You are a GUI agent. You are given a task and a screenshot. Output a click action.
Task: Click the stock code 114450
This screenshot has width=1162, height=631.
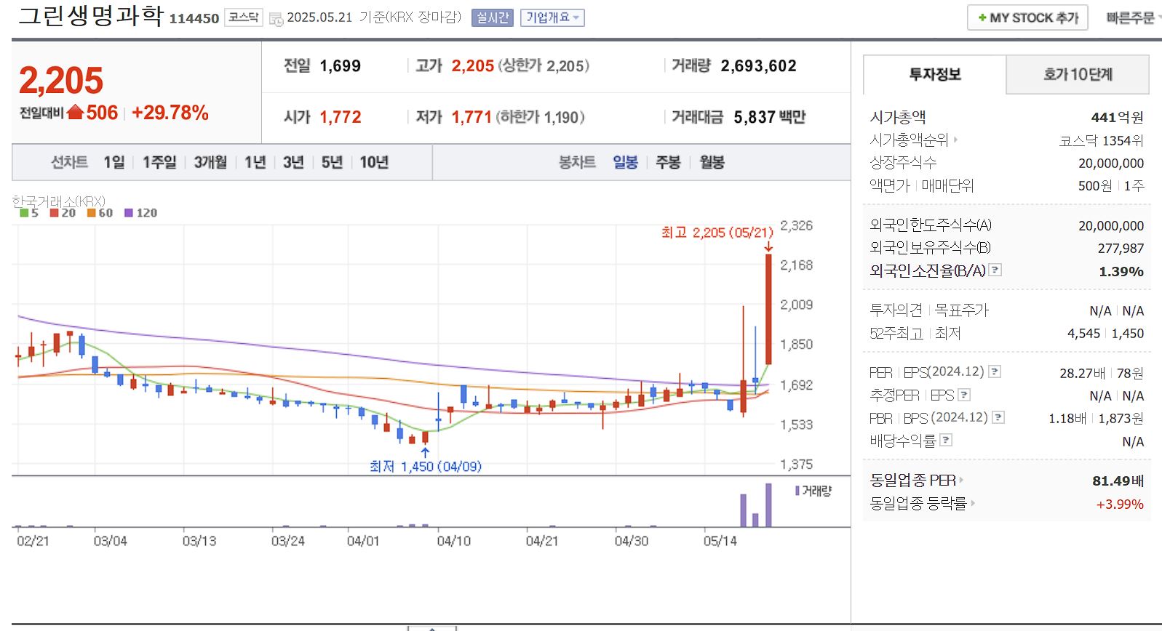click(194, 19)
